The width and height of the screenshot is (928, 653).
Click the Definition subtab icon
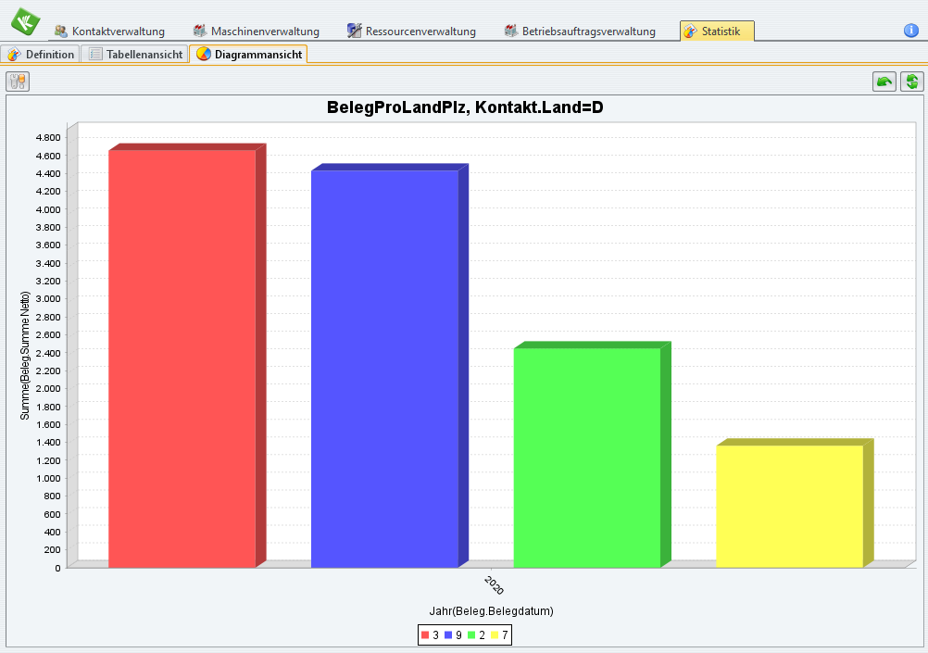[14, 54]
